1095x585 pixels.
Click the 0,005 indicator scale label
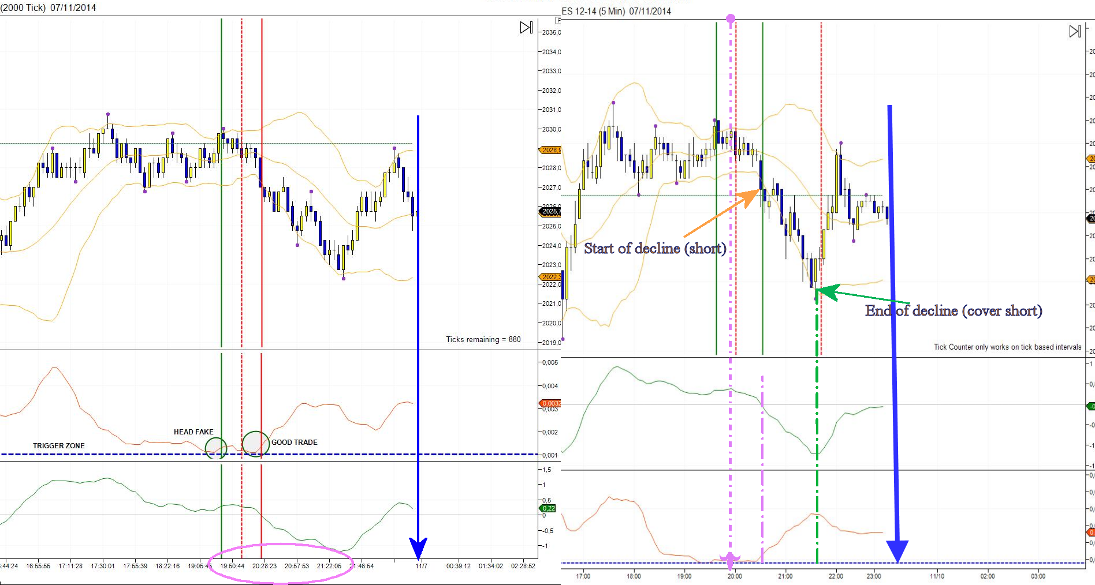point(550,362)
